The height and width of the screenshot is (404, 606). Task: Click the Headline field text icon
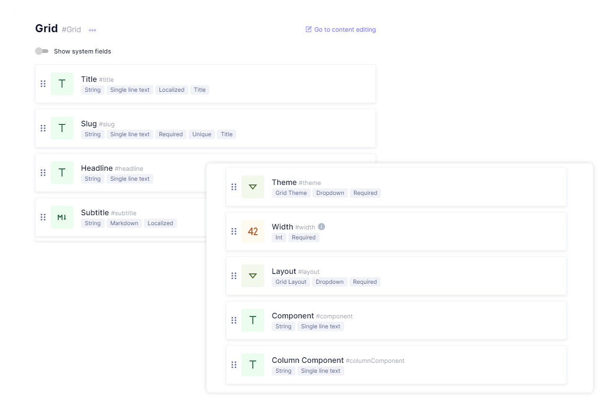(x=62, y=173)
